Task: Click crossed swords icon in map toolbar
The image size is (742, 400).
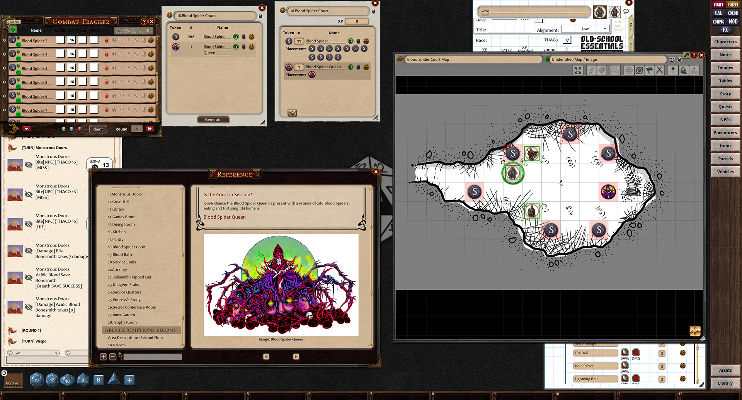Action: pyautogui.click(x=660, y=70)
